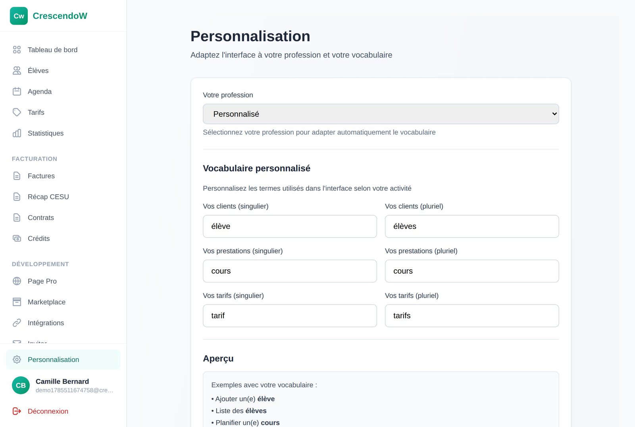Click the Déconnexion logout icon
The image size is (635, 427).
point(17,411)
